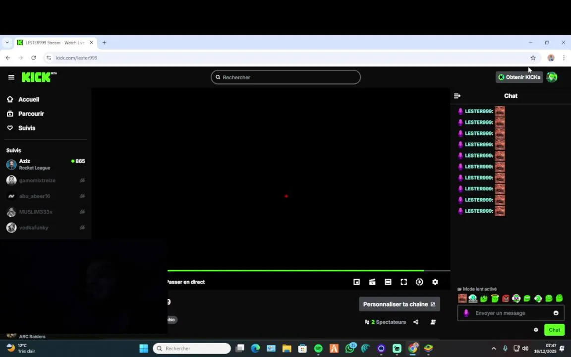The width and height of the screenshot is (571, 357).
Task: Click the first LESTER999 chat message
Action: (x=481, y=111)
